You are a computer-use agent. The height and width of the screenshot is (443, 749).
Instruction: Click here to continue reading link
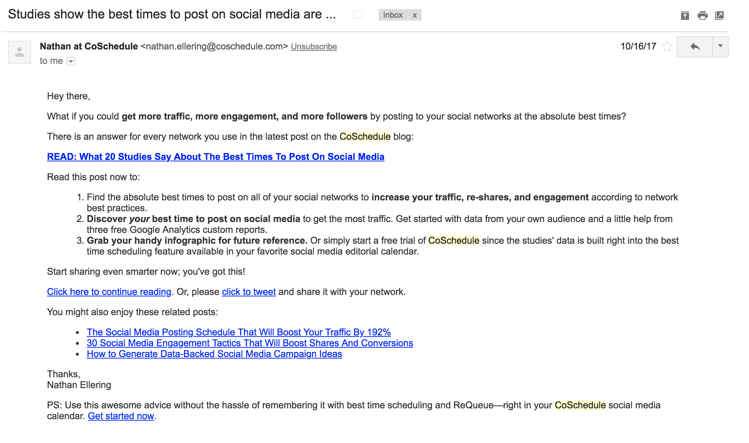(109, 292)
